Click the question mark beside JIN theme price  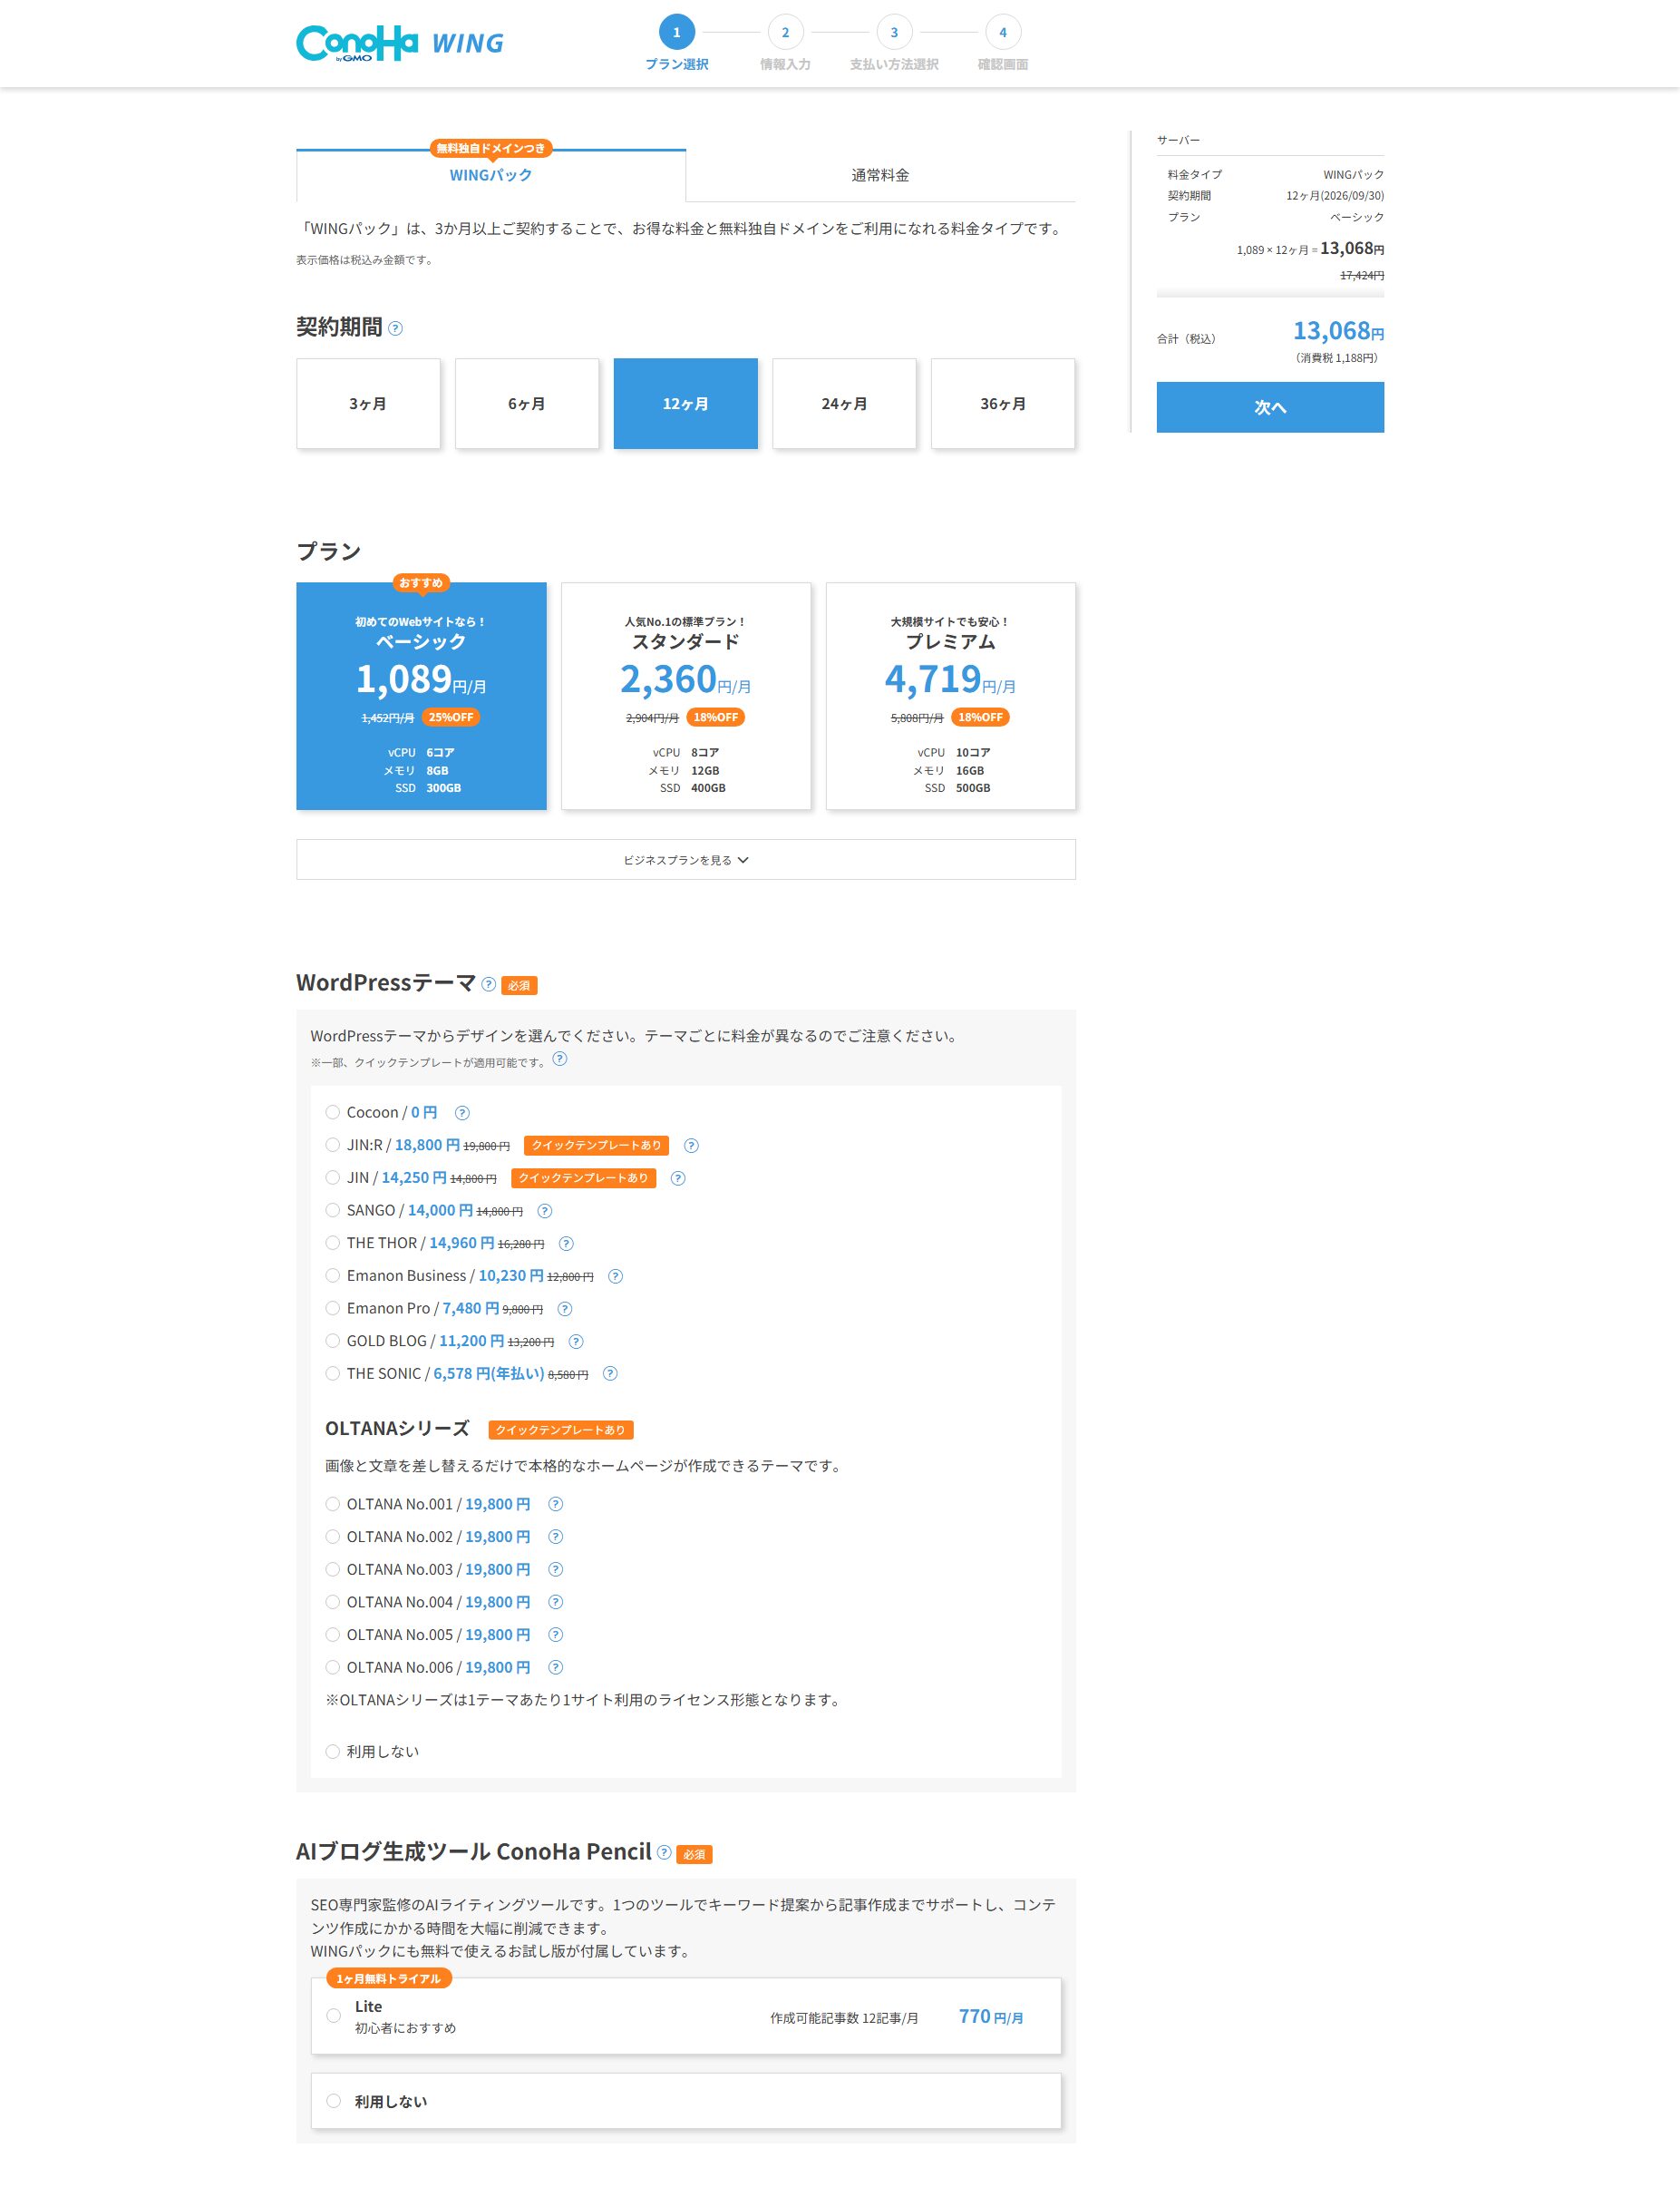[678, 1178]
